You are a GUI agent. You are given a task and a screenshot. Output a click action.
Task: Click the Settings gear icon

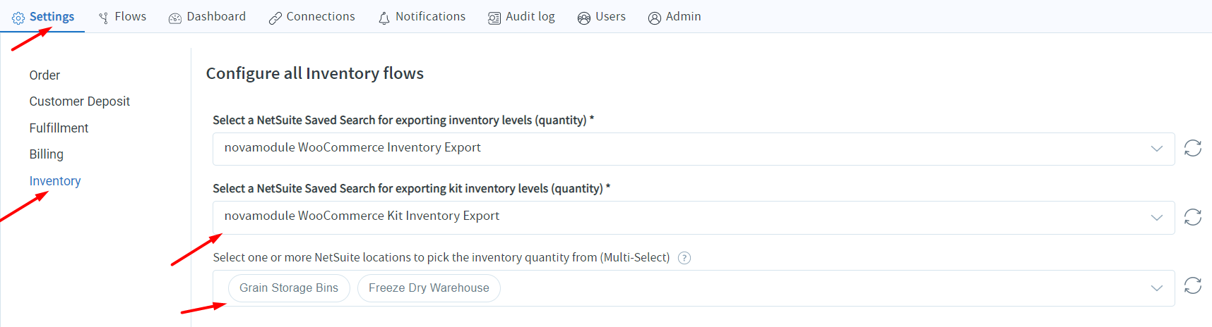point(18,18)
